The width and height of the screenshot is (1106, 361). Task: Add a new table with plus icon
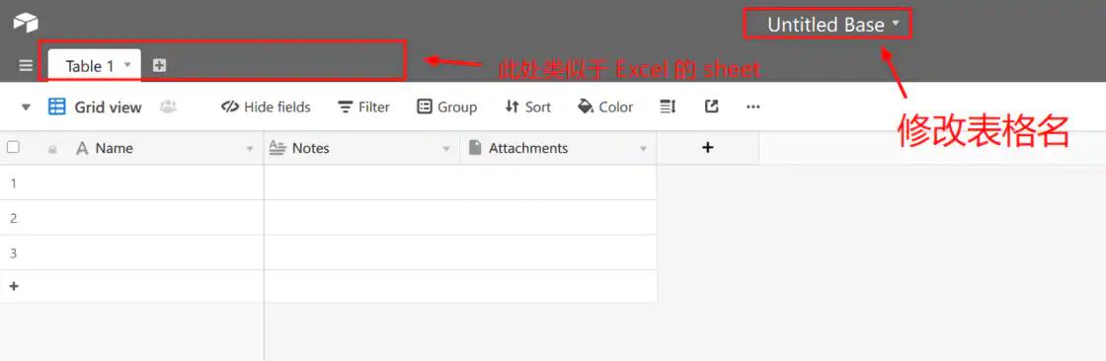tap(159, 65)
